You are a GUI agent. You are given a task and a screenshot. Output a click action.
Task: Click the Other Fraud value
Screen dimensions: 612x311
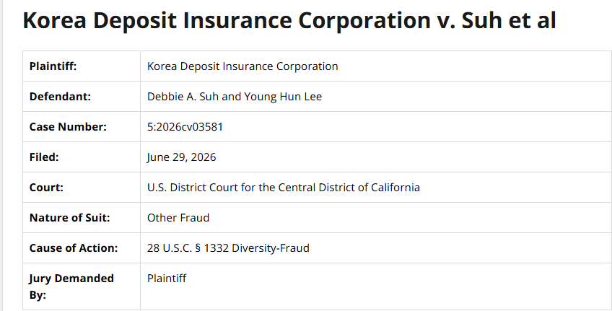(x=178, y=218)
